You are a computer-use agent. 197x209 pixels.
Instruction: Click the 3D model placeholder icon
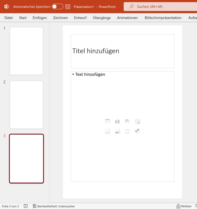(x=138, y=121)
